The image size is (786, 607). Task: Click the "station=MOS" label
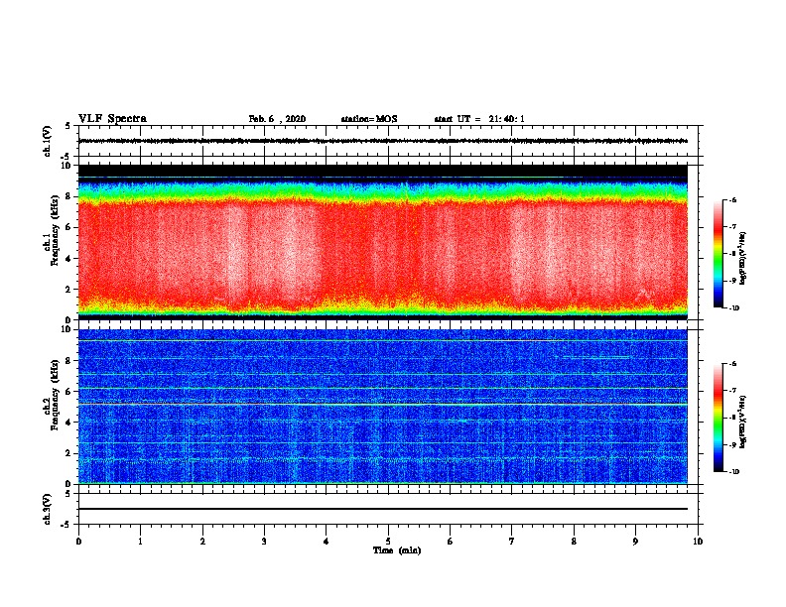tap(369, 119)
